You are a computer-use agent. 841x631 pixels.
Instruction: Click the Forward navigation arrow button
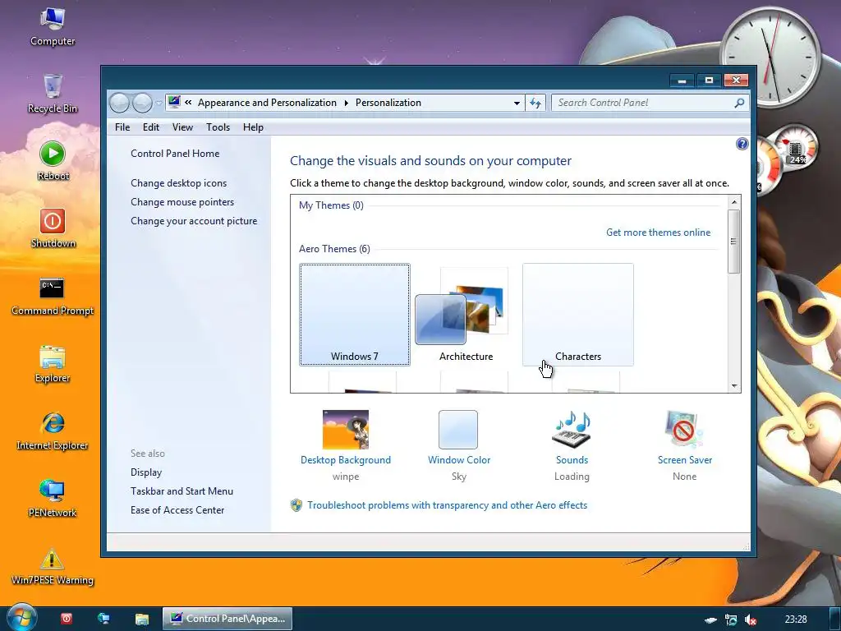(x=142, y=103)
